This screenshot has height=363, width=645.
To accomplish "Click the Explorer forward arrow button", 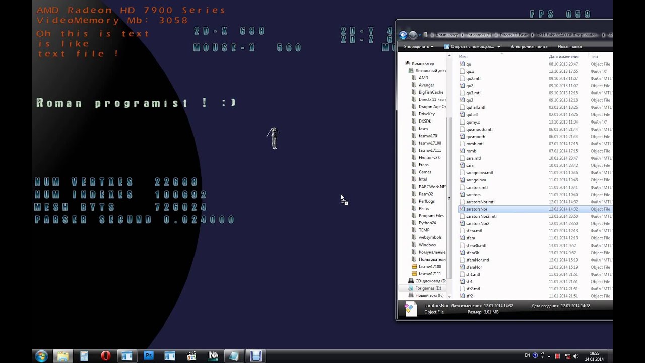I will tap(413, 35).
